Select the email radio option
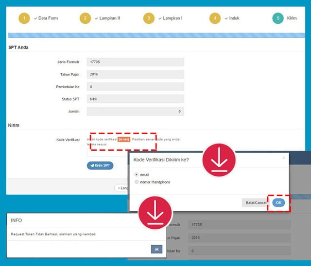Screen dimensions: 311x266 [136, 174]
